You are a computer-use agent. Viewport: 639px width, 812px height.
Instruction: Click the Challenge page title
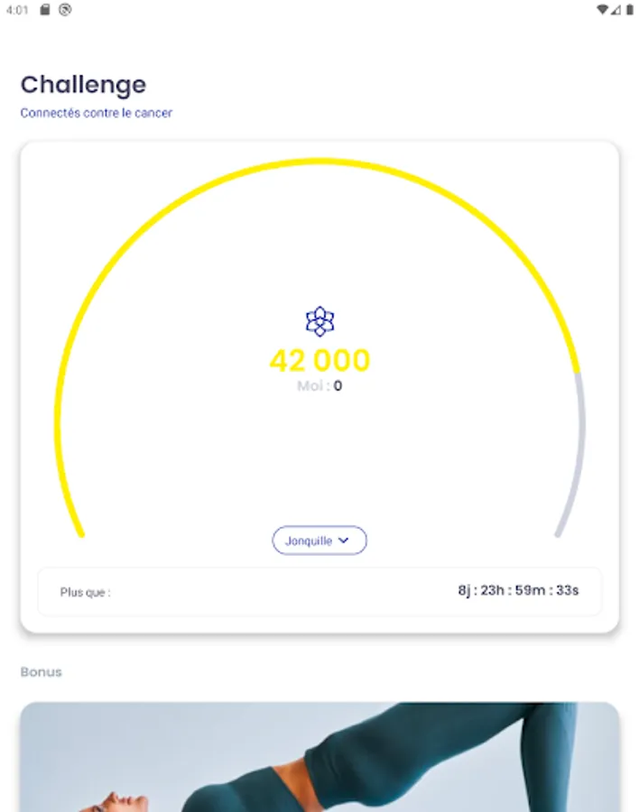coord(83,85)
